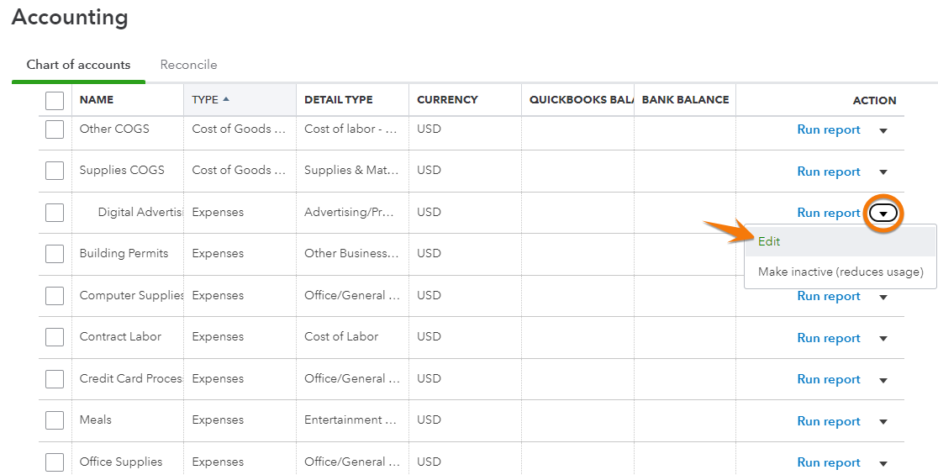Run report for Digital Advertising account
938x475 pixels.
pyautogui.click(x=828, y=213)
